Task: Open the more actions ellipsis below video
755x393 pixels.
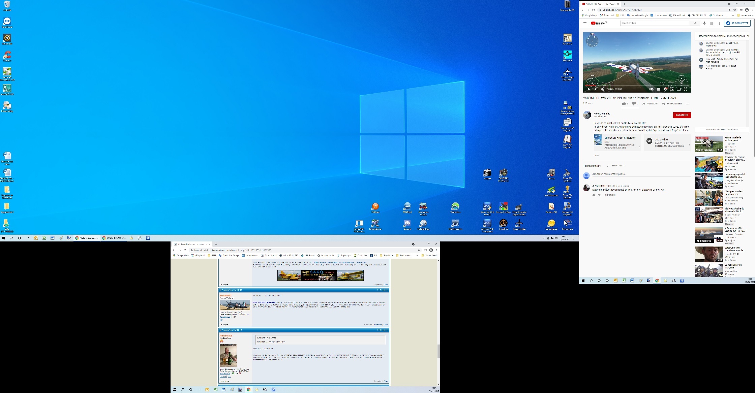Action: pyautogui.click(x=687, y=104)
